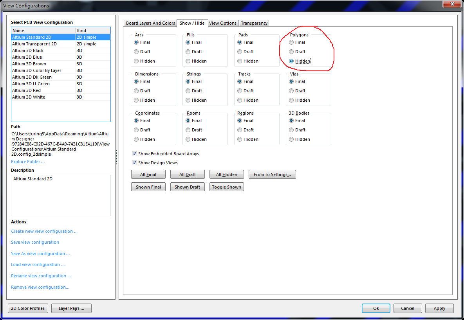Set Tracks to Hidden
464x320 pixels.
(x=240, y=100)
